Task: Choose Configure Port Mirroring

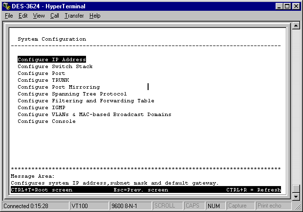Action: click(59, 87)
